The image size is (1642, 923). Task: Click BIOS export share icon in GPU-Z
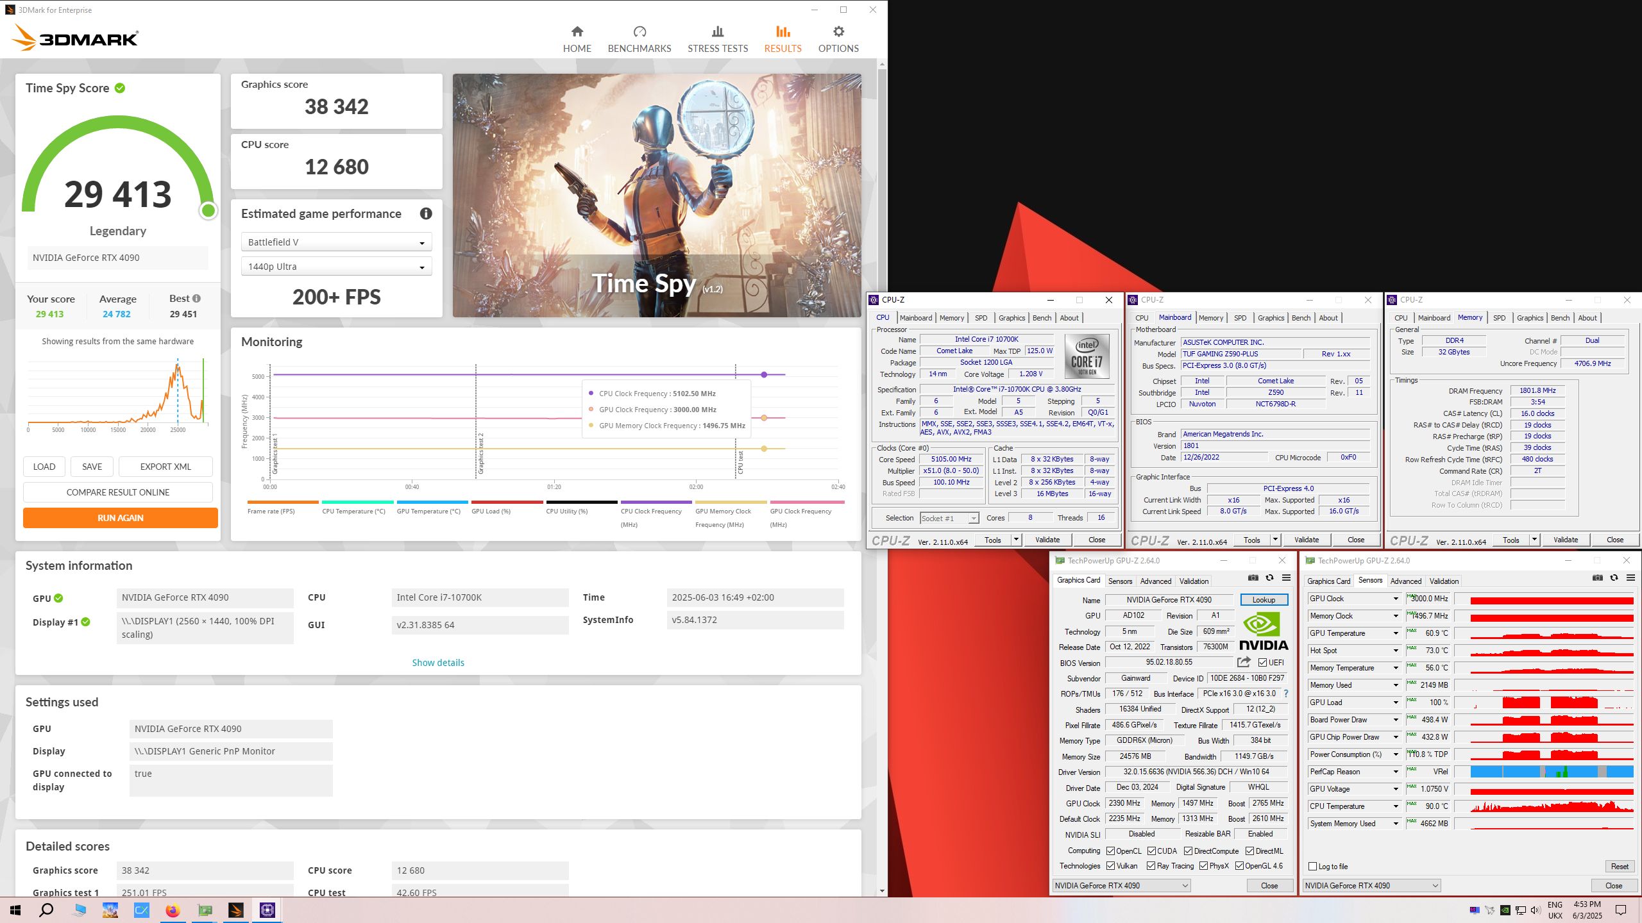click(1244, 662)
